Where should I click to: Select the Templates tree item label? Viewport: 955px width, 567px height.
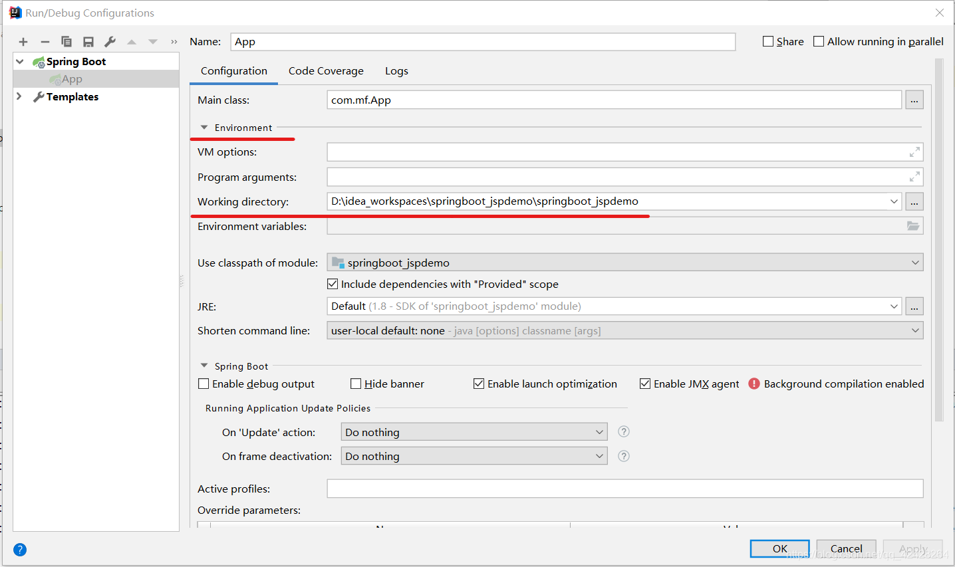click(x=72, y=97)
